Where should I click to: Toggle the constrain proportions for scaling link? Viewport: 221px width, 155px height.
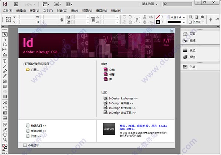coord(92,20)
